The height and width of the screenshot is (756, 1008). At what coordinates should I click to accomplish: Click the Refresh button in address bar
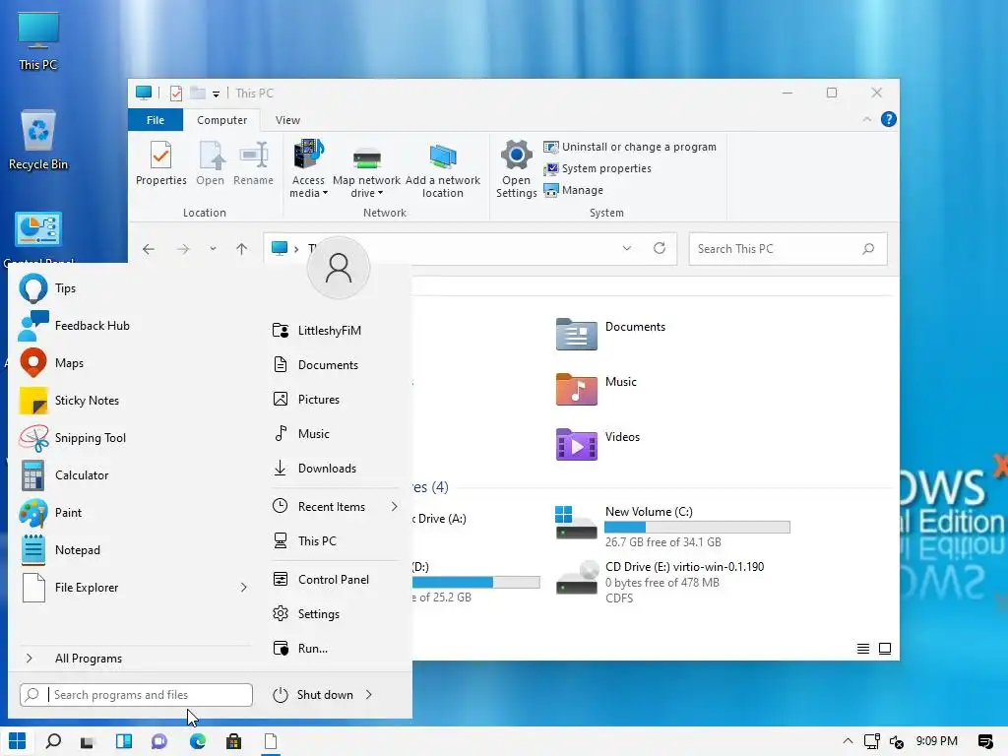660,248
